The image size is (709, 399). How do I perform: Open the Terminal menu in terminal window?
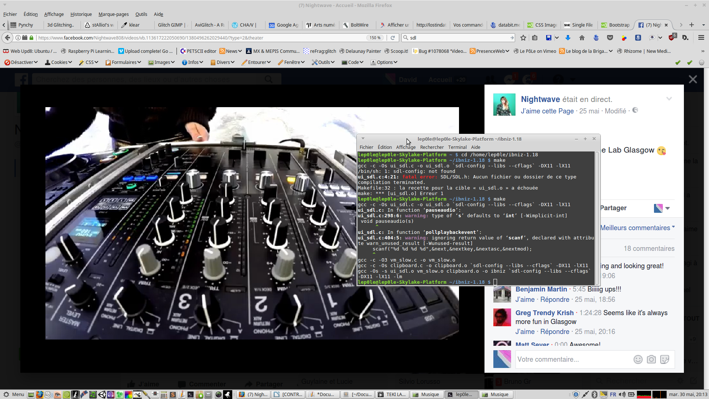coord(457,147)
